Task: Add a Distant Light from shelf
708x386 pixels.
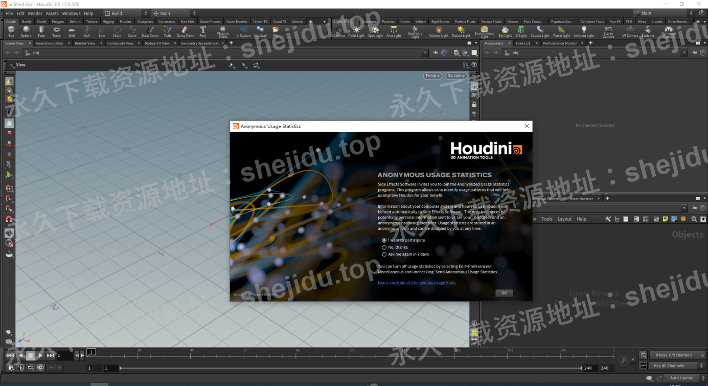Action: (x=461, y=32)
